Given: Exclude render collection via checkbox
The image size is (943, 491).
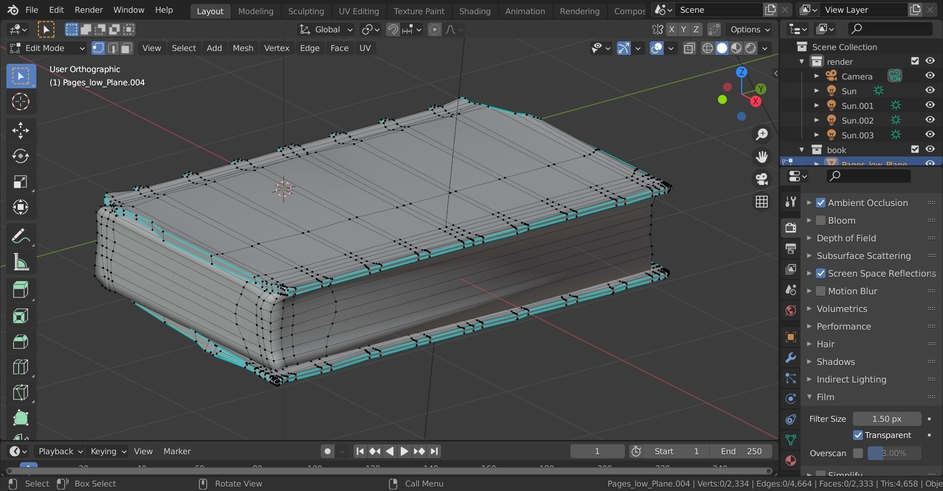Looking at the screenshot, I should point(915,61).
